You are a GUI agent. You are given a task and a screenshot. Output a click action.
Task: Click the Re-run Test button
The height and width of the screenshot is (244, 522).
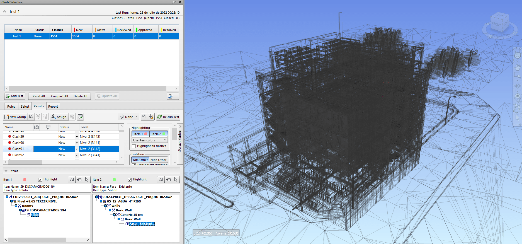click(x=168, y=117)
